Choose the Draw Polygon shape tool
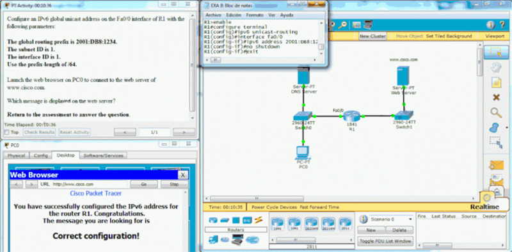Image resolution: width=512 pixels, height=252 pixels. (x=494, y=128)
